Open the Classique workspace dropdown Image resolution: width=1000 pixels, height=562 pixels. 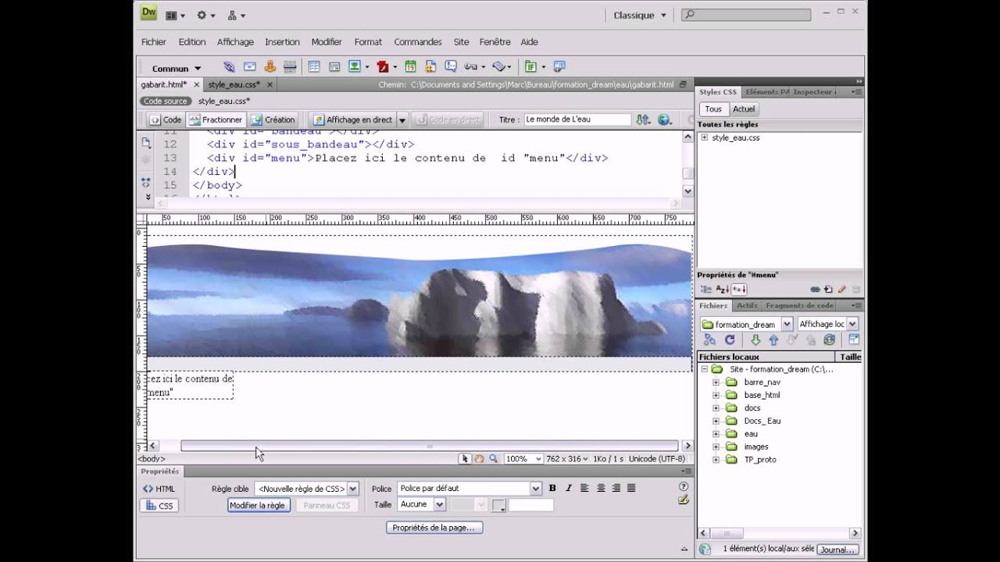(639, 15)
